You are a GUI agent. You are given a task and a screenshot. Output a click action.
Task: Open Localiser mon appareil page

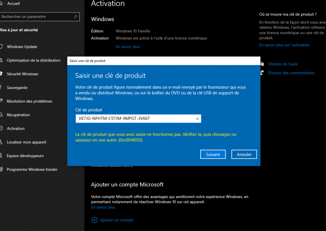click(x=26, y=142)
